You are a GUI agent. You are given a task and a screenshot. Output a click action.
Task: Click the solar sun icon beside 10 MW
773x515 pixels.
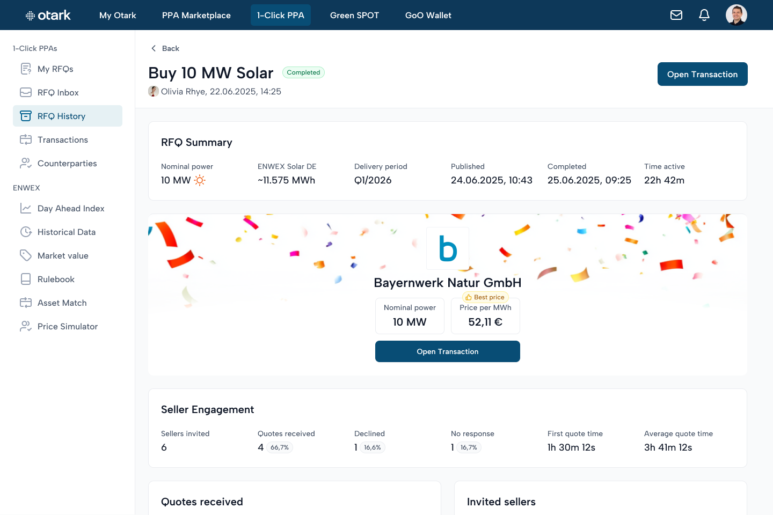click(x=200, y=180)
